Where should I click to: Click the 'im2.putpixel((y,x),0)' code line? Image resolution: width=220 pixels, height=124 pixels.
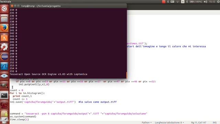(34, 84)
